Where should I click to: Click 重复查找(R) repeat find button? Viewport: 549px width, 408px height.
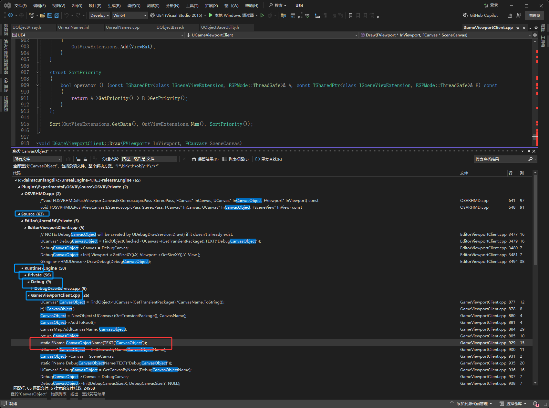[x=268, y=159]
